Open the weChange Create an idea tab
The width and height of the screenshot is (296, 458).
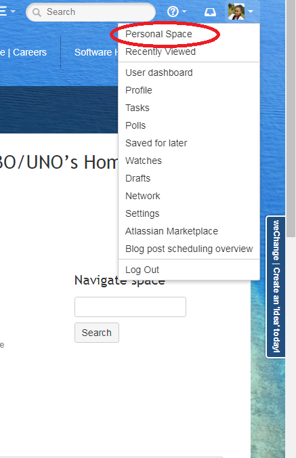[276, 287]
